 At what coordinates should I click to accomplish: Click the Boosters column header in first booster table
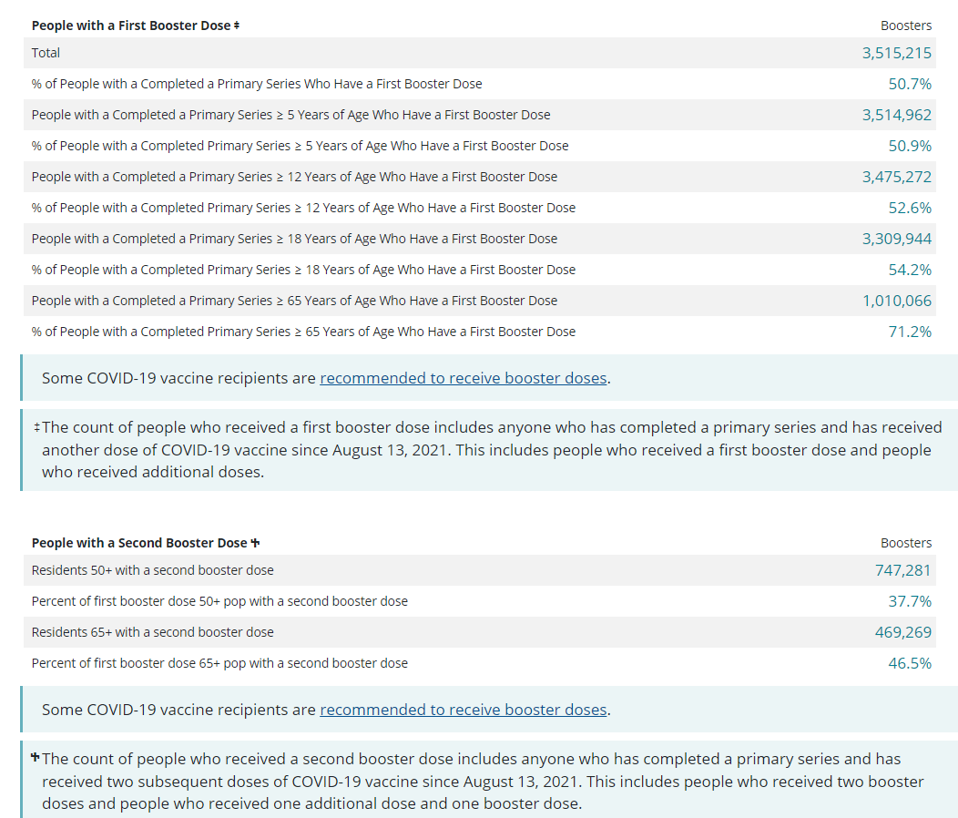tap(905, 26)
